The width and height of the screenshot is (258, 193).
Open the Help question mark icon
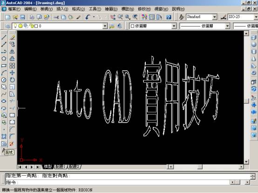tap(169, 17)
